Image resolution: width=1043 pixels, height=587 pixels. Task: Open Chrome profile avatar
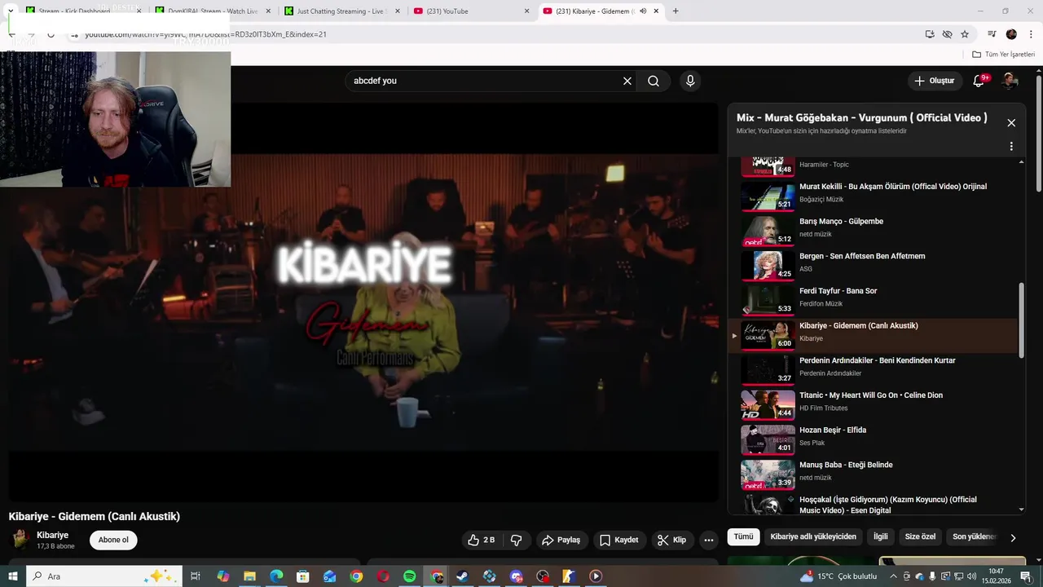[1011, 34]
